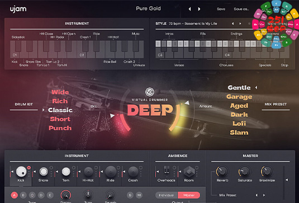Click the Maximize knob

[267, 171]
